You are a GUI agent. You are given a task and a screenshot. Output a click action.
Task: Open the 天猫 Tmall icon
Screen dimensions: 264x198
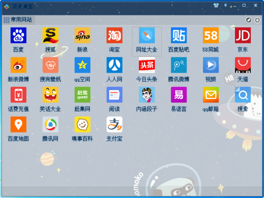pos(243,65)
